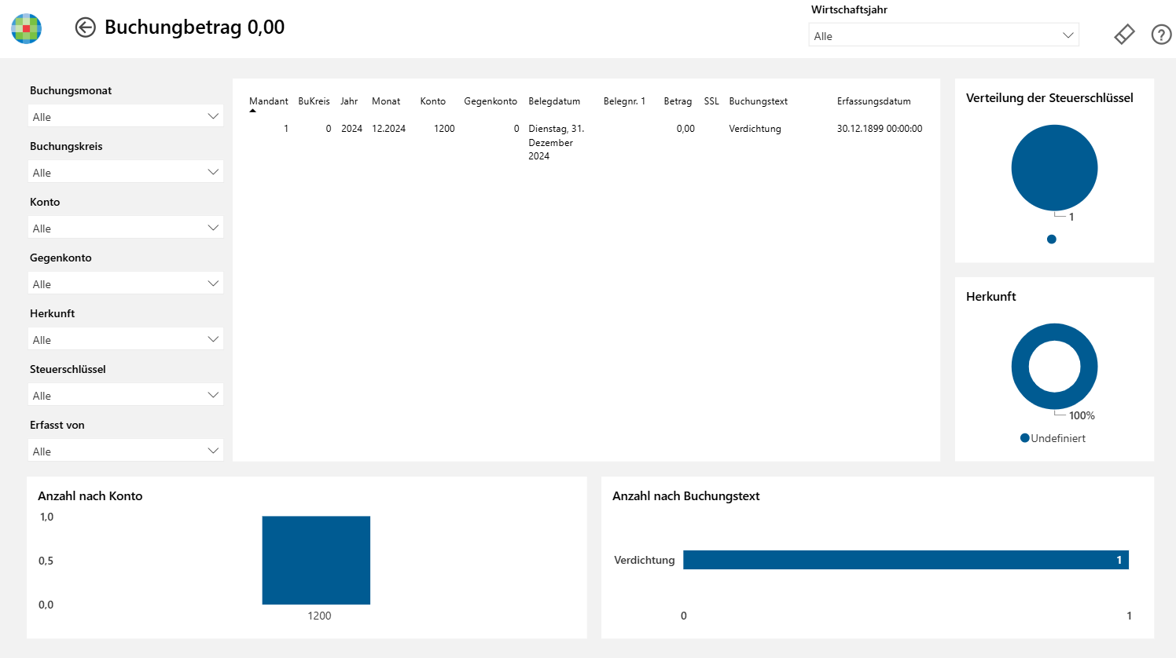The height and width of the screenshot is (658, 1176).
Task: Open the Konto filter dropdown
Action: coord(126,228)
